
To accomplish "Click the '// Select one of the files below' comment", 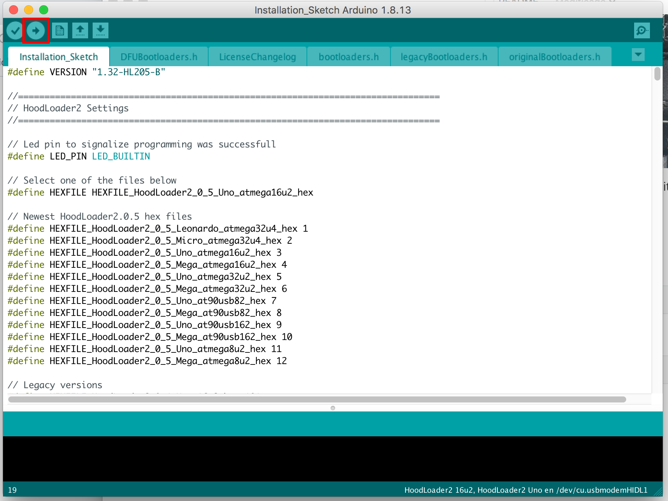I will coord(92,180).
